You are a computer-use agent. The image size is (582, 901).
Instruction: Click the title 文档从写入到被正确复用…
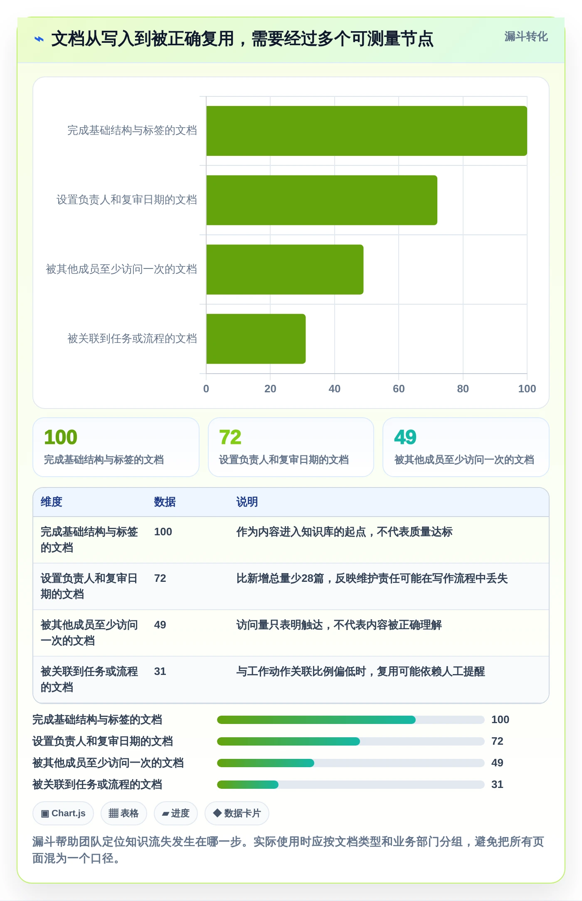pyautogui.click(x=242, y=39)
